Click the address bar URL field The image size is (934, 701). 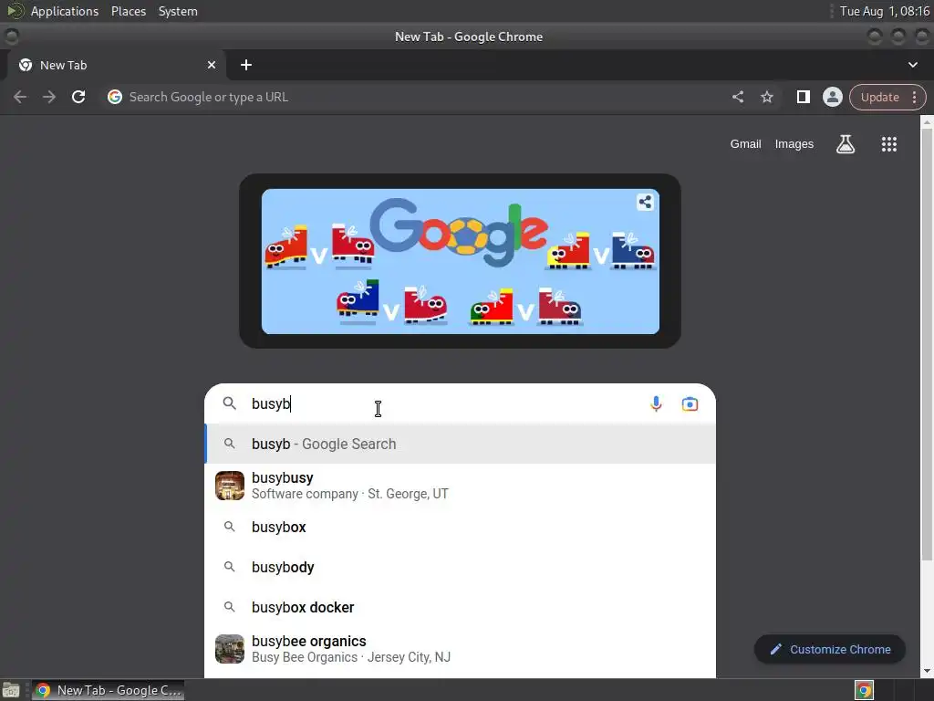coord(417,97)
